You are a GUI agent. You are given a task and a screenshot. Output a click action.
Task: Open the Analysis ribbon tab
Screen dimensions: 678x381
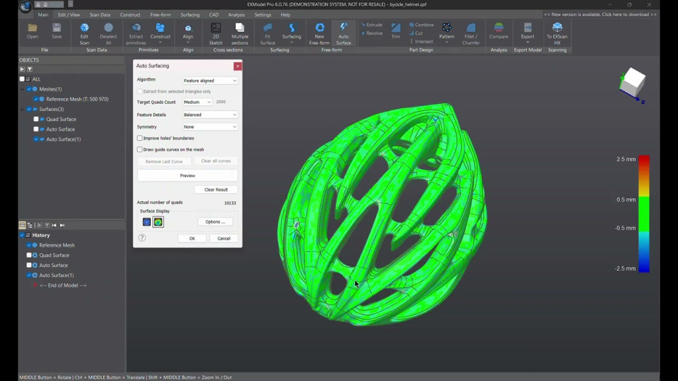[x=236, y=15]
